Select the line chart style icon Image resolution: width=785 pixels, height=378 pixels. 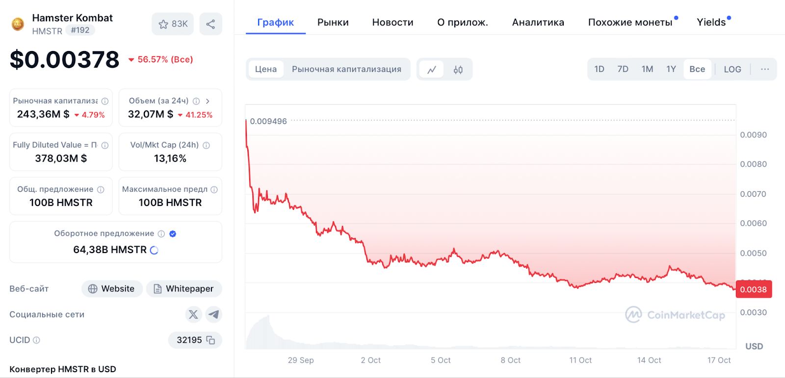click(431, 69)
